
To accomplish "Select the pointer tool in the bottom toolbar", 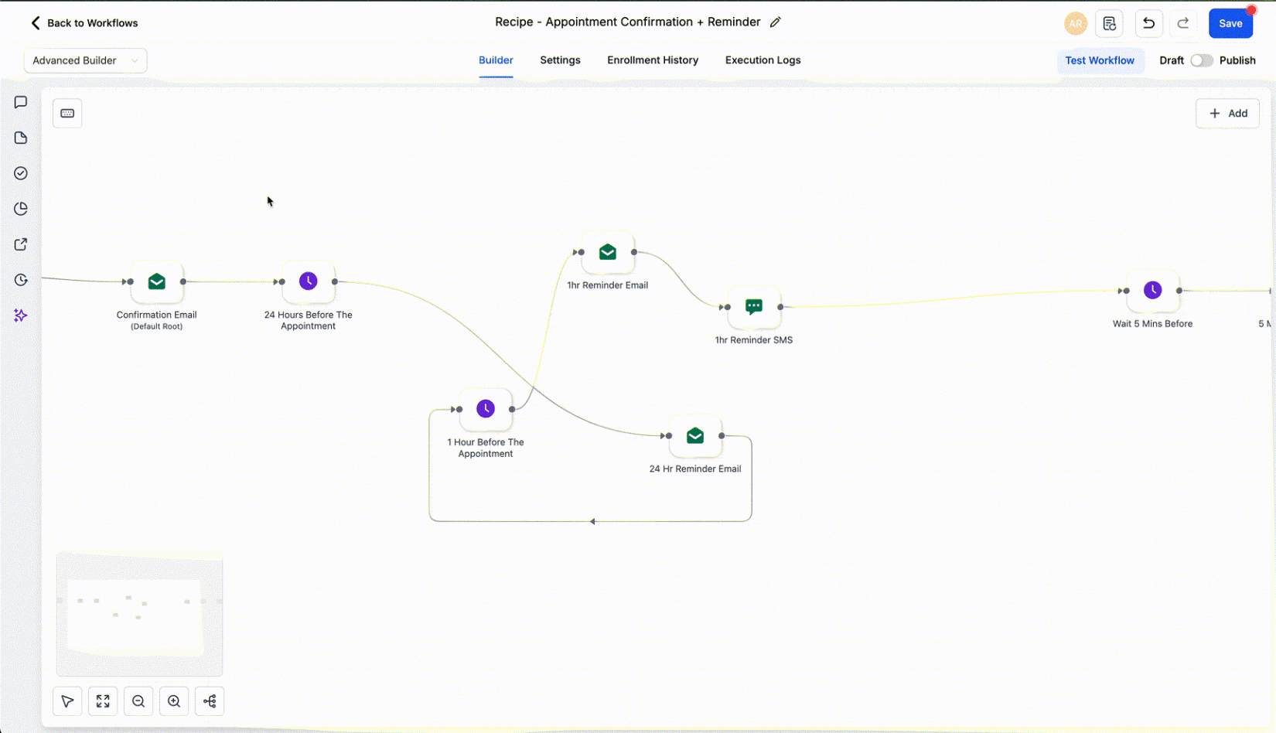I will 67,701.
